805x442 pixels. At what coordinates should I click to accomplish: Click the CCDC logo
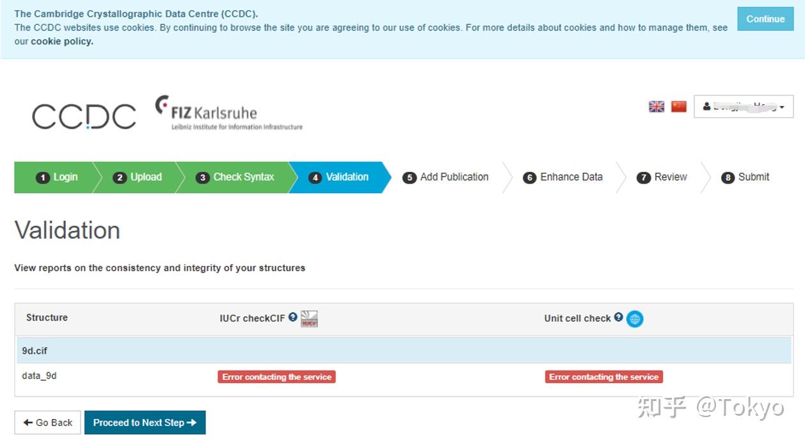(x=84, y=116)
